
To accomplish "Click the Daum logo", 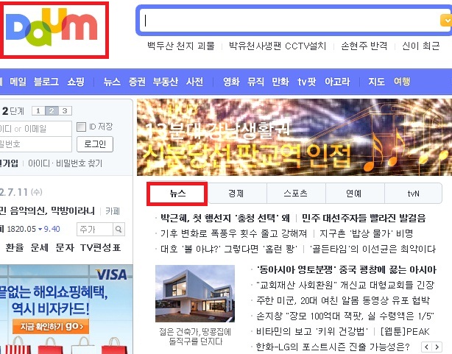I will tap(52, 26).
